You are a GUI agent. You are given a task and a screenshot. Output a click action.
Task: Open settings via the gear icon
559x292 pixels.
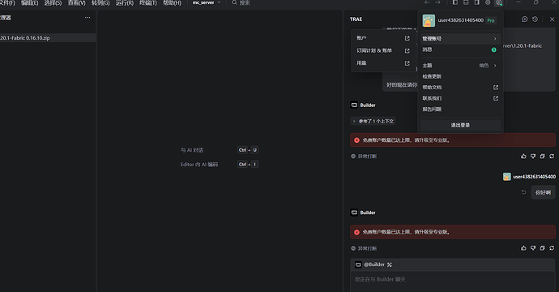[488, 2]
